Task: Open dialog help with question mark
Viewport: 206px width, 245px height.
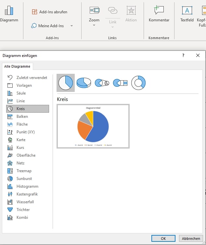Action: click(x=183, y=55)
